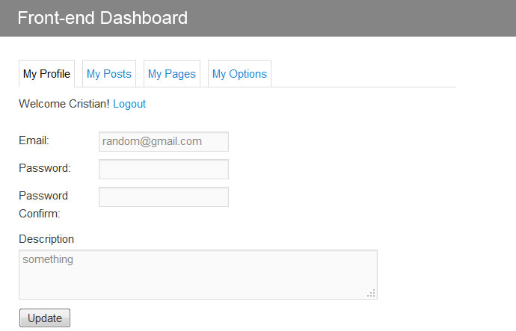Focus the Password Confirm input box
516x331 pixels.
164,197
